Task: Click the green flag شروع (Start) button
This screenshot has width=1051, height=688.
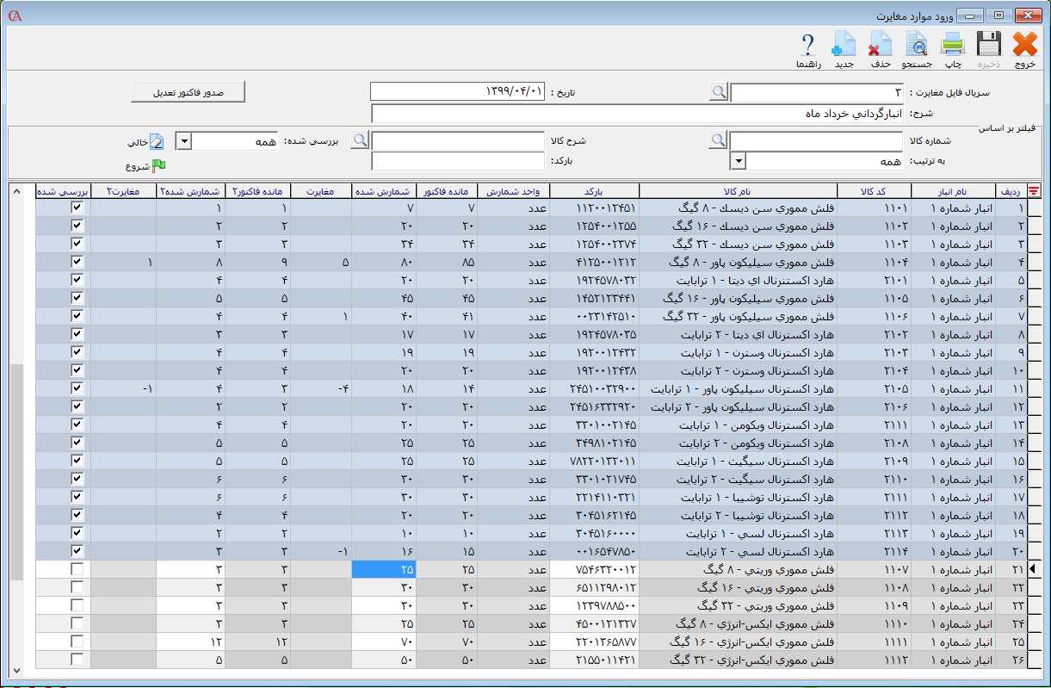Action: (x=158, y=165)
